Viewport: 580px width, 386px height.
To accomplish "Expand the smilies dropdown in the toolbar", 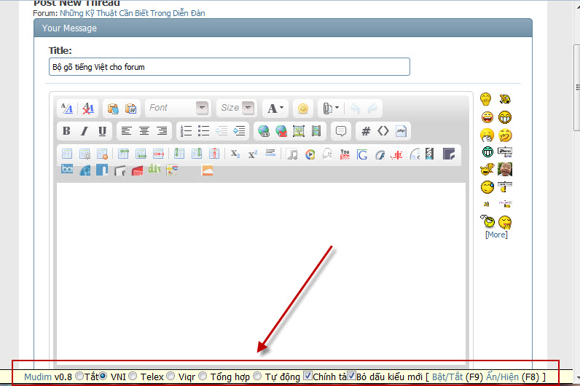I will click(x=303, y=109).
